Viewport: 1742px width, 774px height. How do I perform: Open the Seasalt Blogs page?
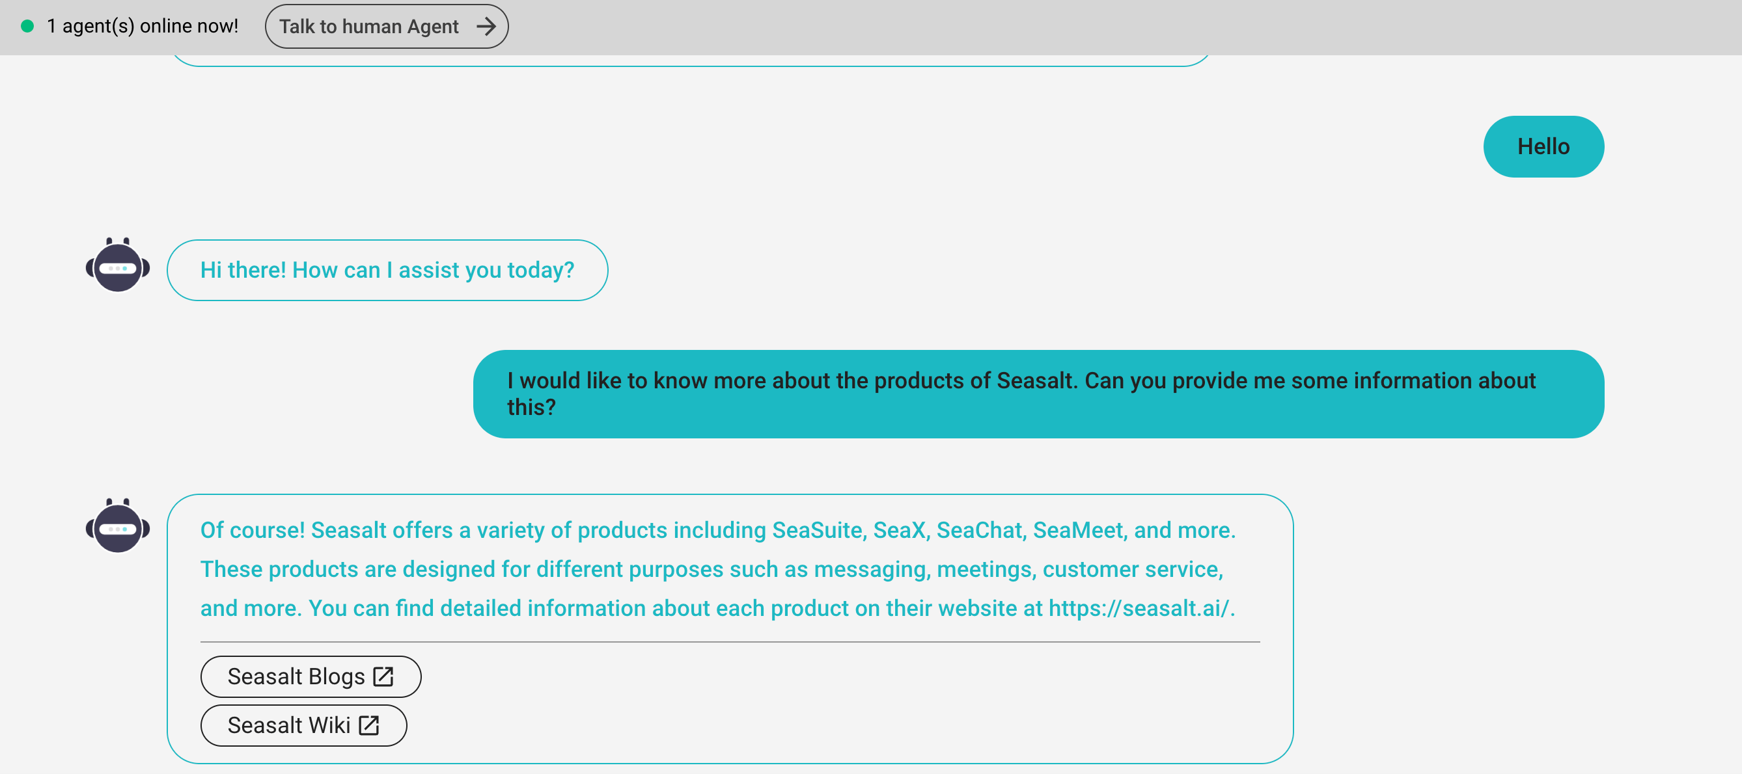coord(311,676)
